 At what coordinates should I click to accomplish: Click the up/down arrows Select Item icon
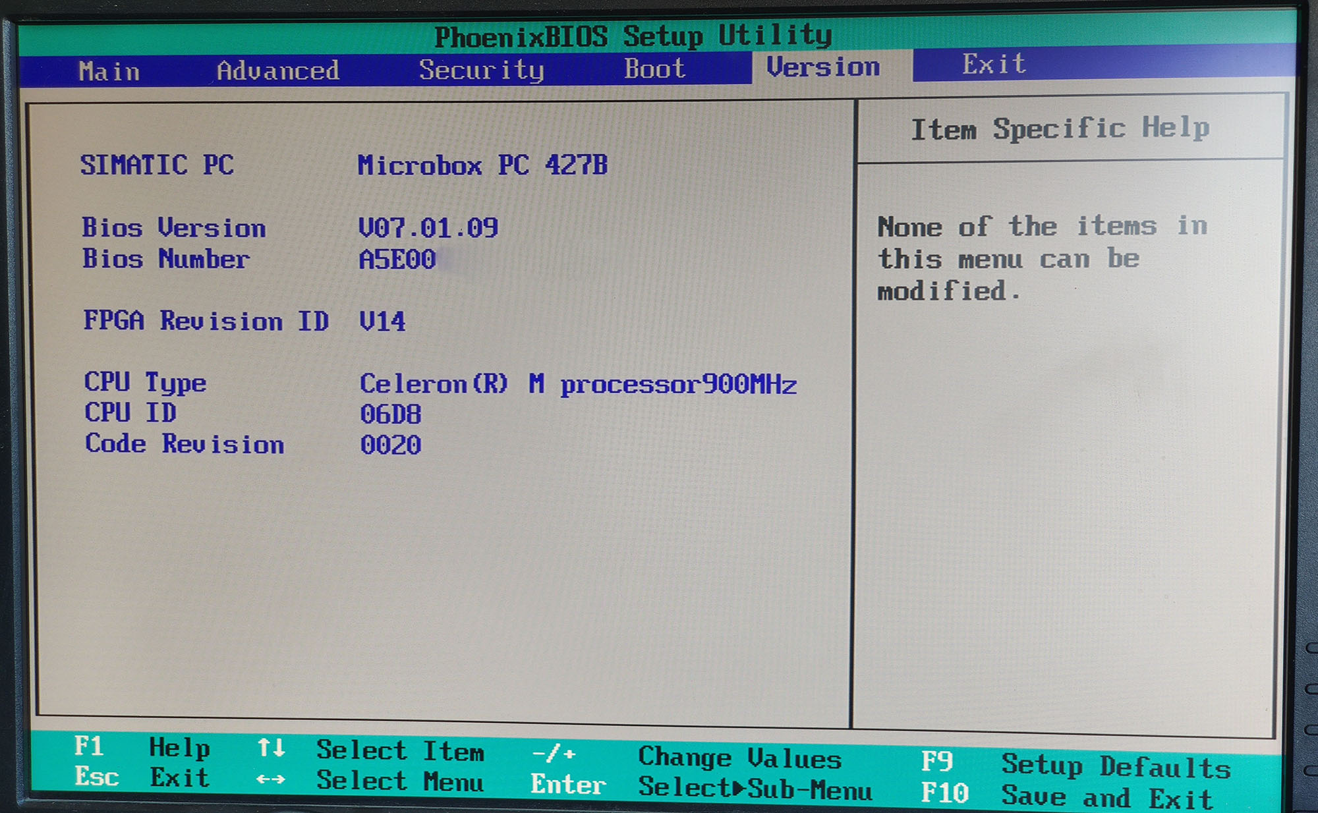click(x=271, y=748)
